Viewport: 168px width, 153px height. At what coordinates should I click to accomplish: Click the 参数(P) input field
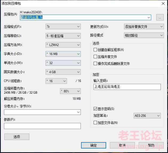(x=42, y=126)
